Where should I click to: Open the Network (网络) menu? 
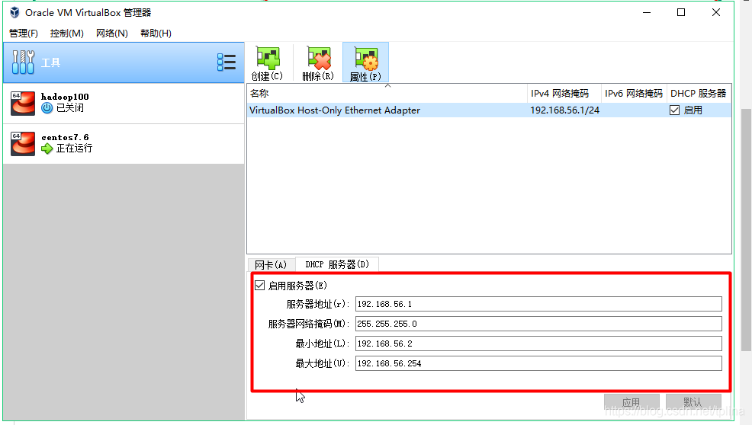[112, 33]
